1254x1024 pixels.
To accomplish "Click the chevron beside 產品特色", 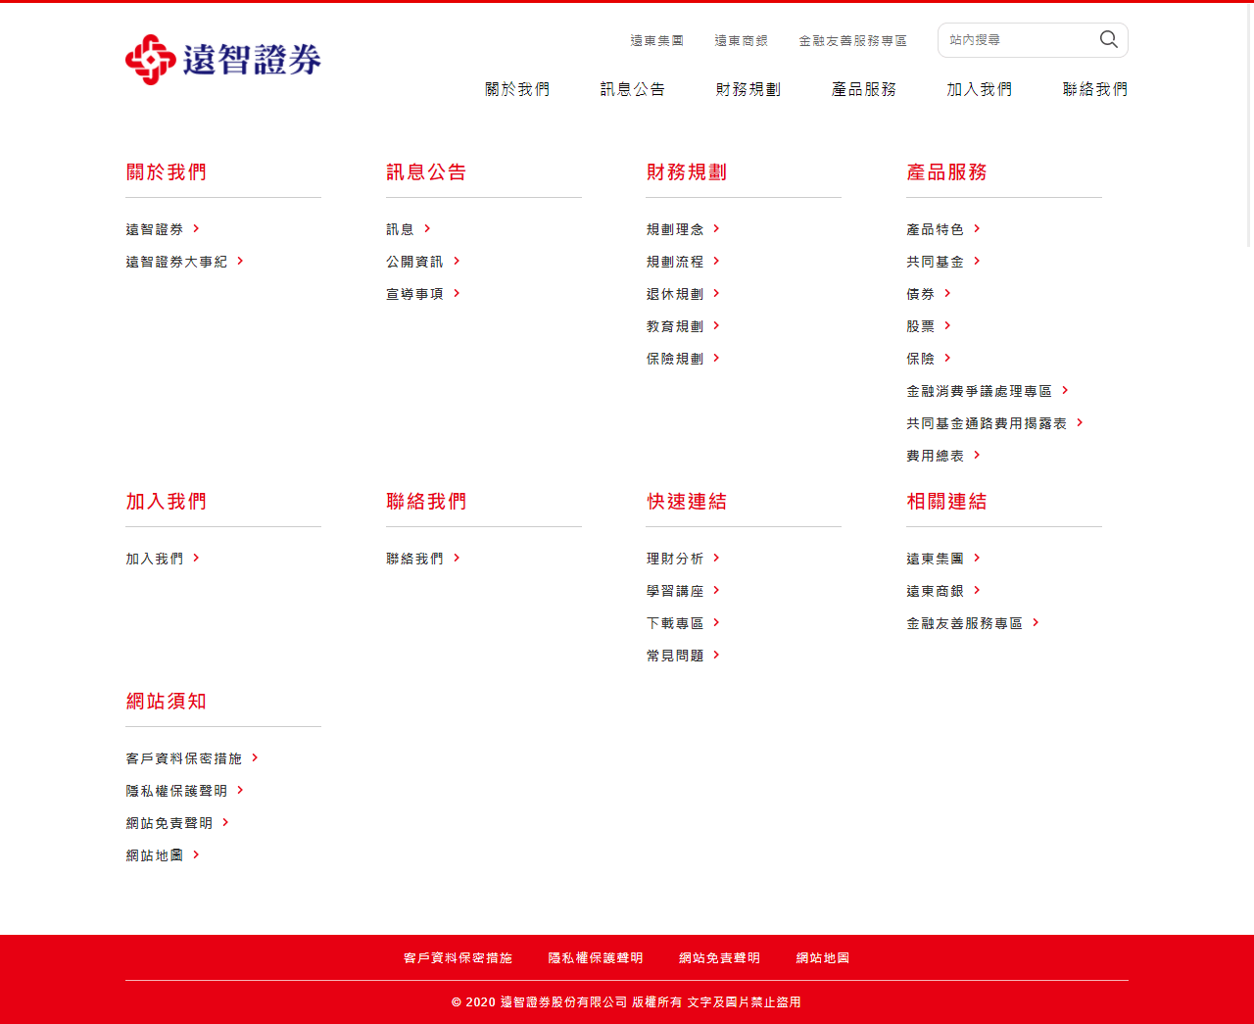I will coord(977,228).
